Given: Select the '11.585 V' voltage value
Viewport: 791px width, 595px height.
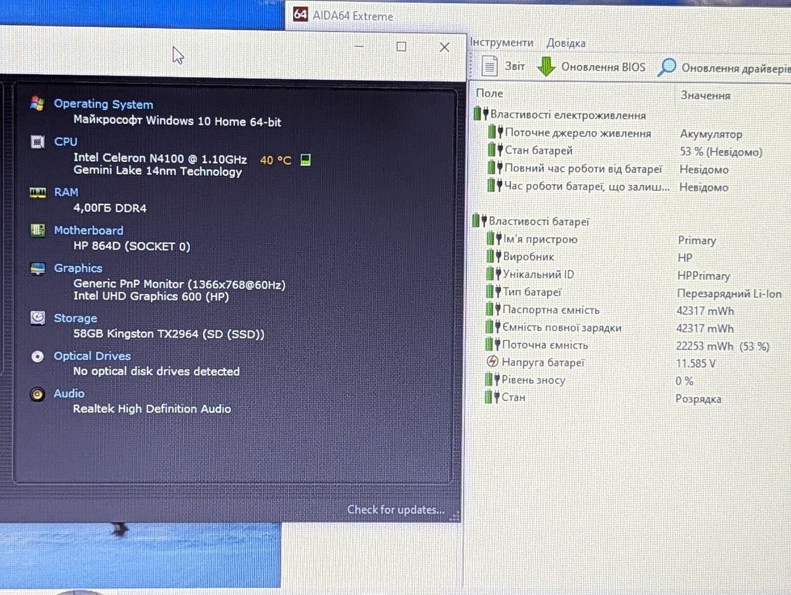Looking at the screenshot, I should point(696,363).
